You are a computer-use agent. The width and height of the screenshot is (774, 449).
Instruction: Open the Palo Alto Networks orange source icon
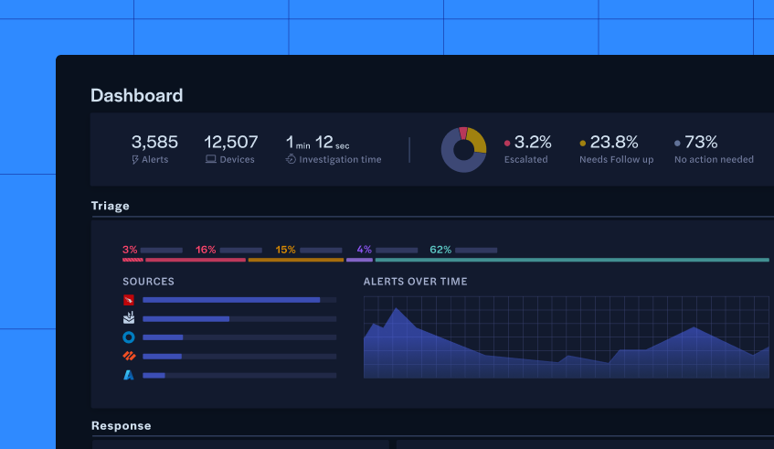click(129, 357)
